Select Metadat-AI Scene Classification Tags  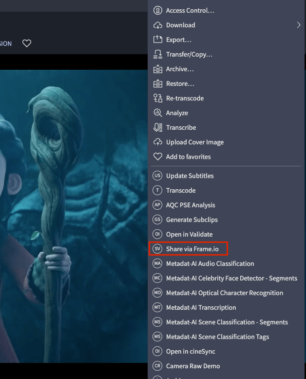pos(226,337)
